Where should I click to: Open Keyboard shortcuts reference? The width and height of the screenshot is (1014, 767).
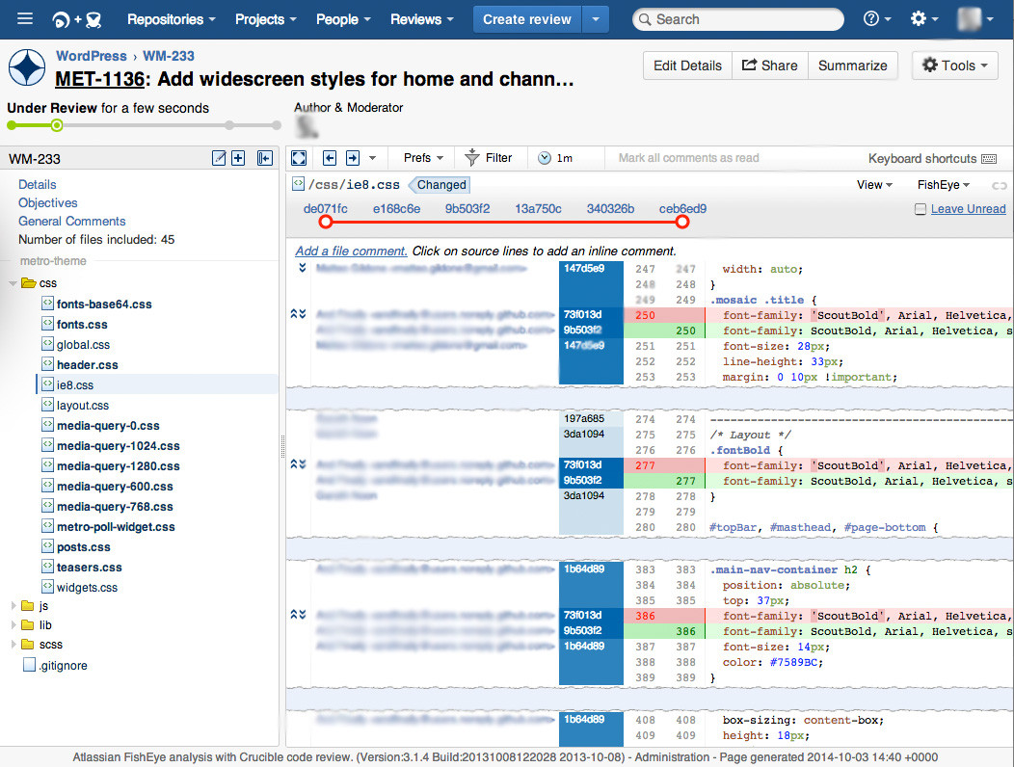tap(932, 158)
